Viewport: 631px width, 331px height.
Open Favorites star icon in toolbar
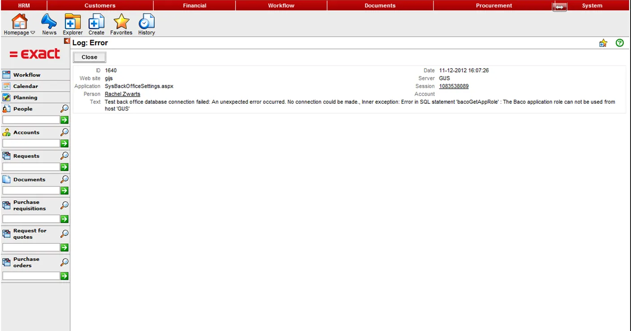(x=121, y=22)
